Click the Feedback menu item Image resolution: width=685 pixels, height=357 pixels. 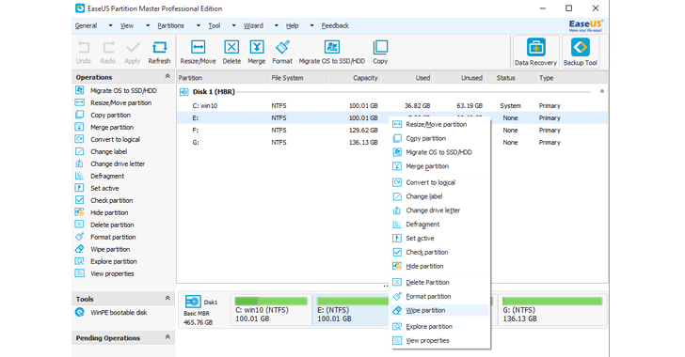(335, 25)
